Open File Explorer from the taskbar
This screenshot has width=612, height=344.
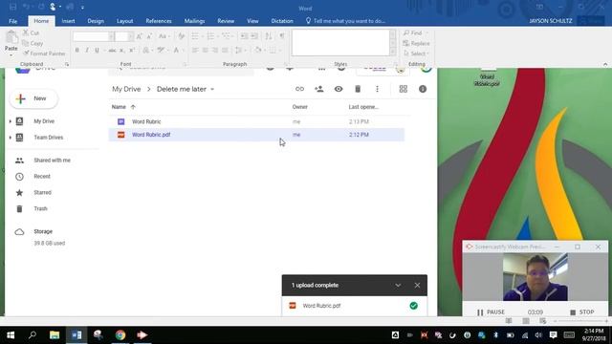pos(55,335)
